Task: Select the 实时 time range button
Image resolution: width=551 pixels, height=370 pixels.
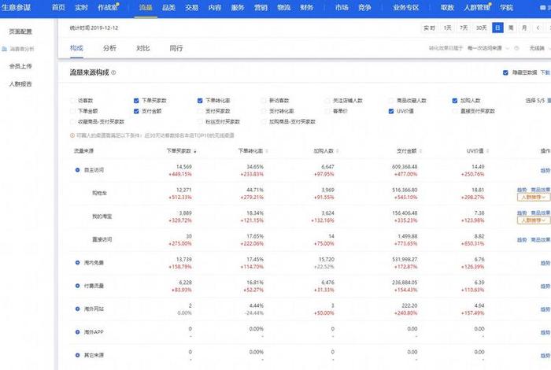Action: [x=430, y=28]
